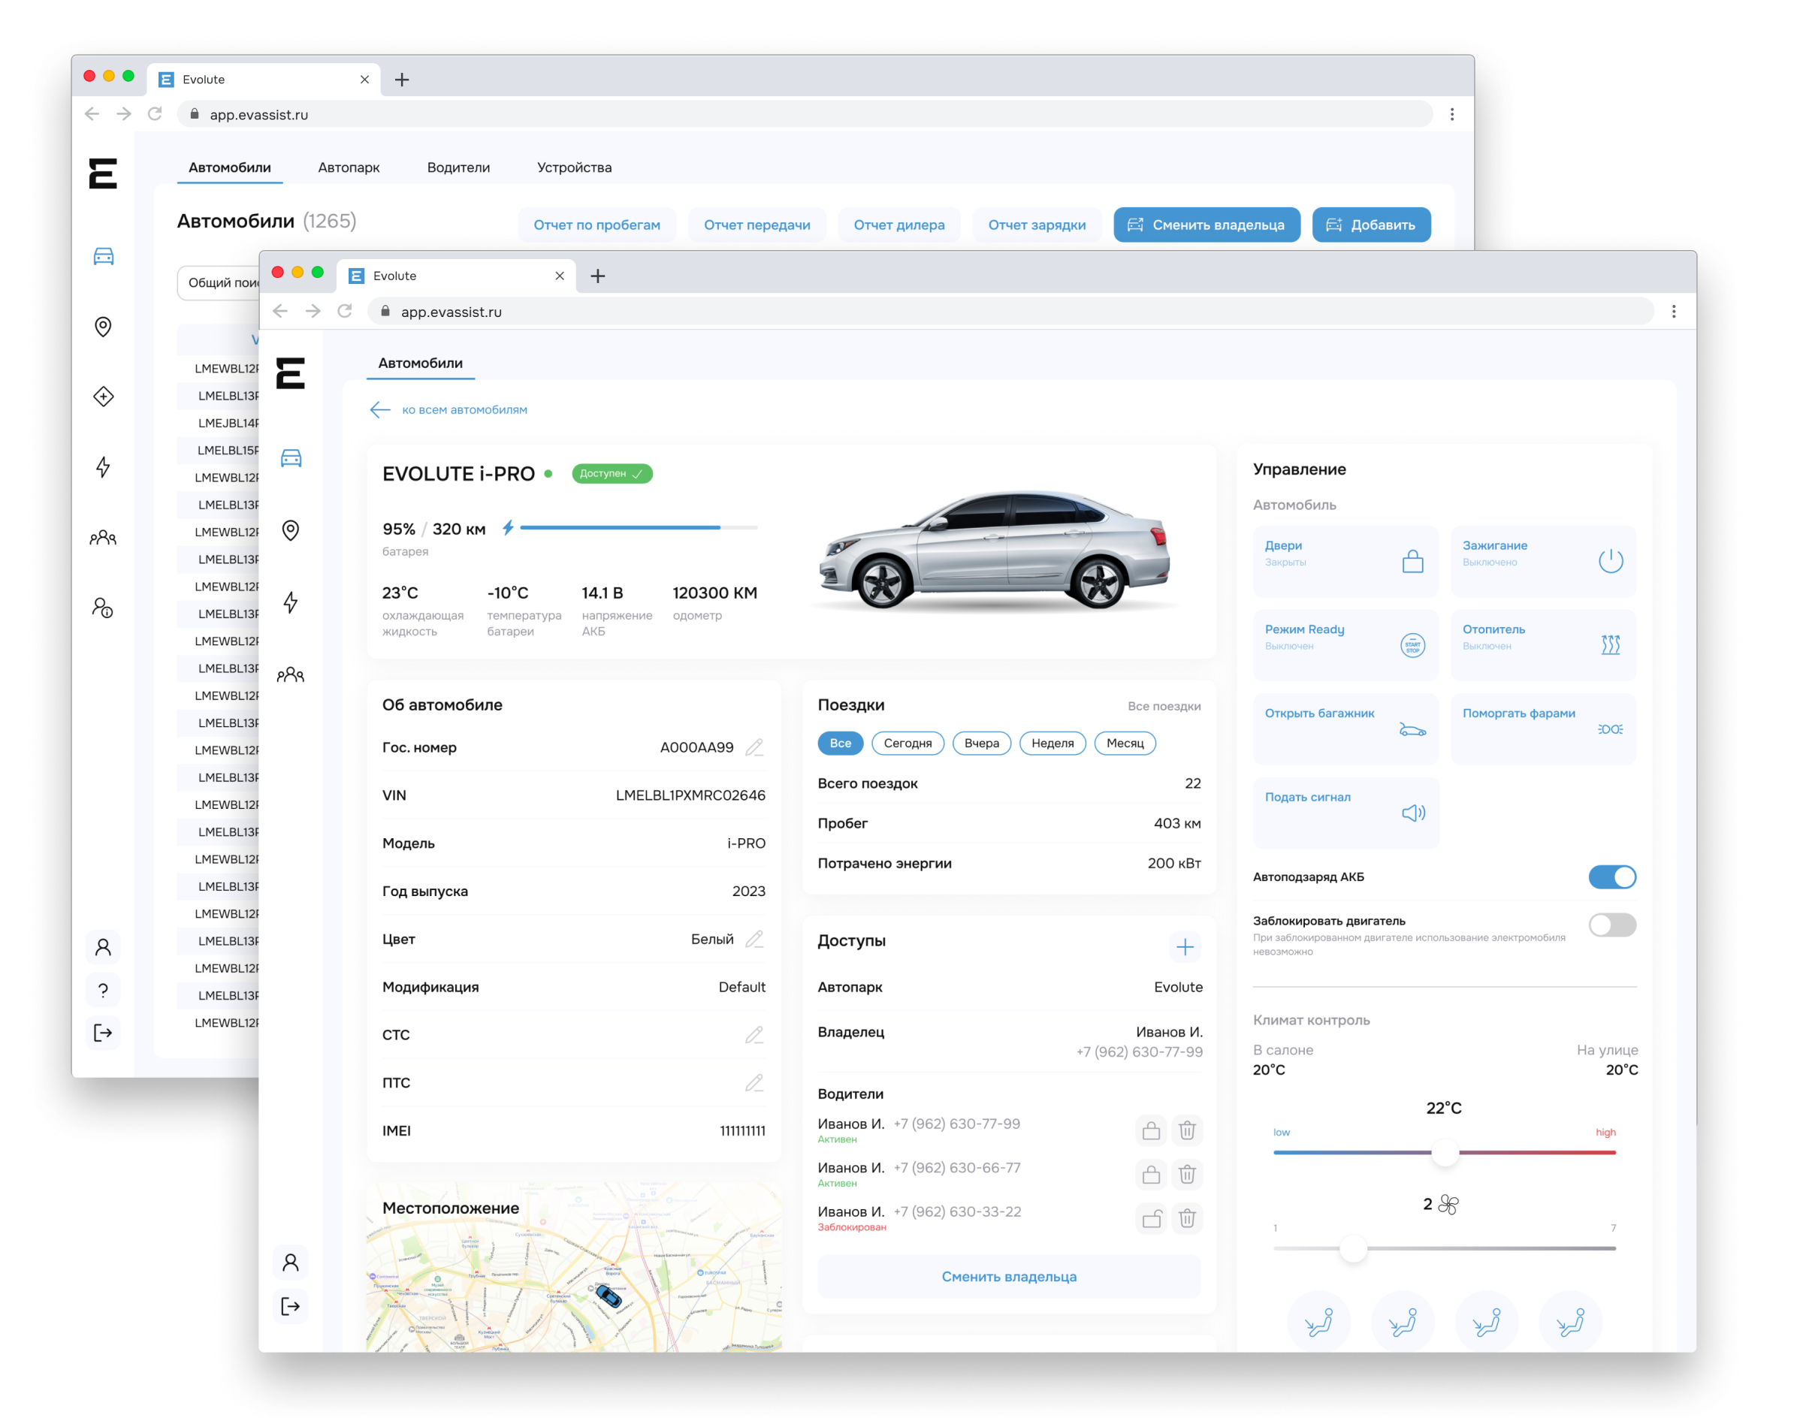This screenshot has height=1427, width=1803.
Task: Open browser menu dots in front window
Action: tap(1675, 312)
